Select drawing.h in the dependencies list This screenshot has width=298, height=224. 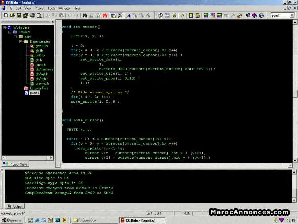(x=42, y=84)
